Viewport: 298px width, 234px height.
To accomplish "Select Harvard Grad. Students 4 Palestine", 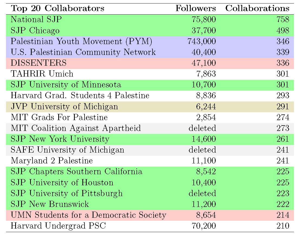I will pyautogui.click(x=80, y=95).
